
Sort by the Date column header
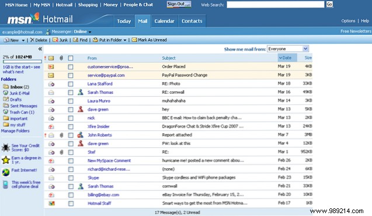click(x=287, y=58)
